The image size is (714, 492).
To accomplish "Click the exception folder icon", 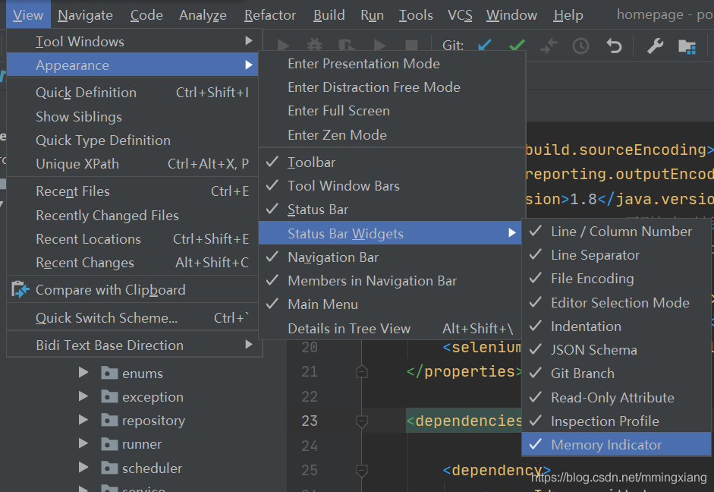I will point(109,396).
